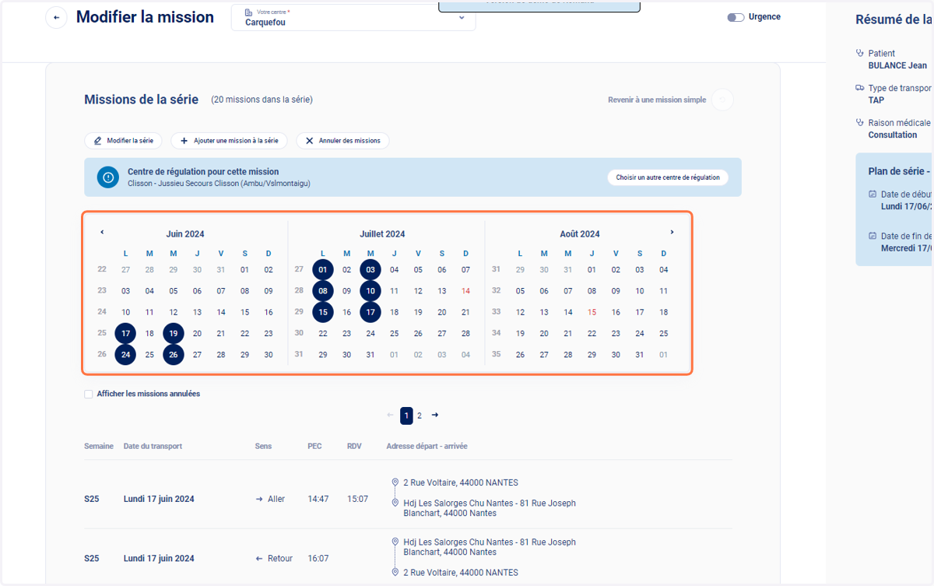Image resolution: width=934 pixels, height=586 pixels.
Task: Select 31 July in the calendar
Action: tap(370, 355)
